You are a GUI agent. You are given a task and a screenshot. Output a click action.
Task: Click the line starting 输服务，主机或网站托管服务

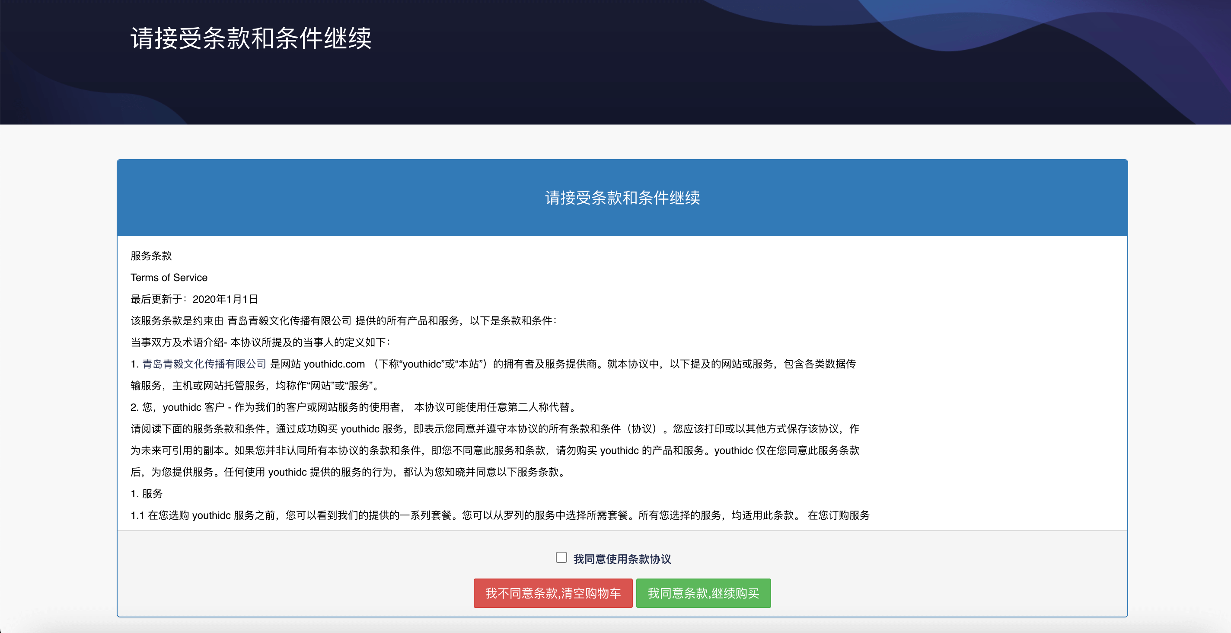click(255, 386)
